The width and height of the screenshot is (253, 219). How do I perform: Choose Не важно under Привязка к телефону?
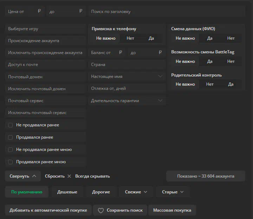tap(106, 38)
